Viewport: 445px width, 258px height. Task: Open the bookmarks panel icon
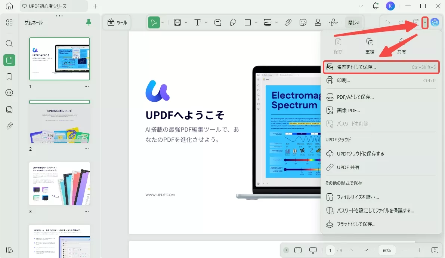coord(9,77)
